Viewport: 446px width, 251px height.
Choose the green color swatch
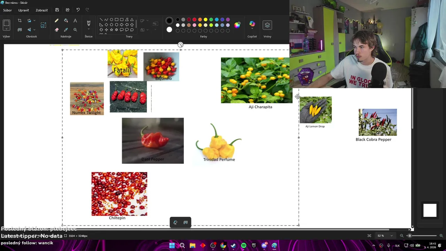tap(211, 20)
